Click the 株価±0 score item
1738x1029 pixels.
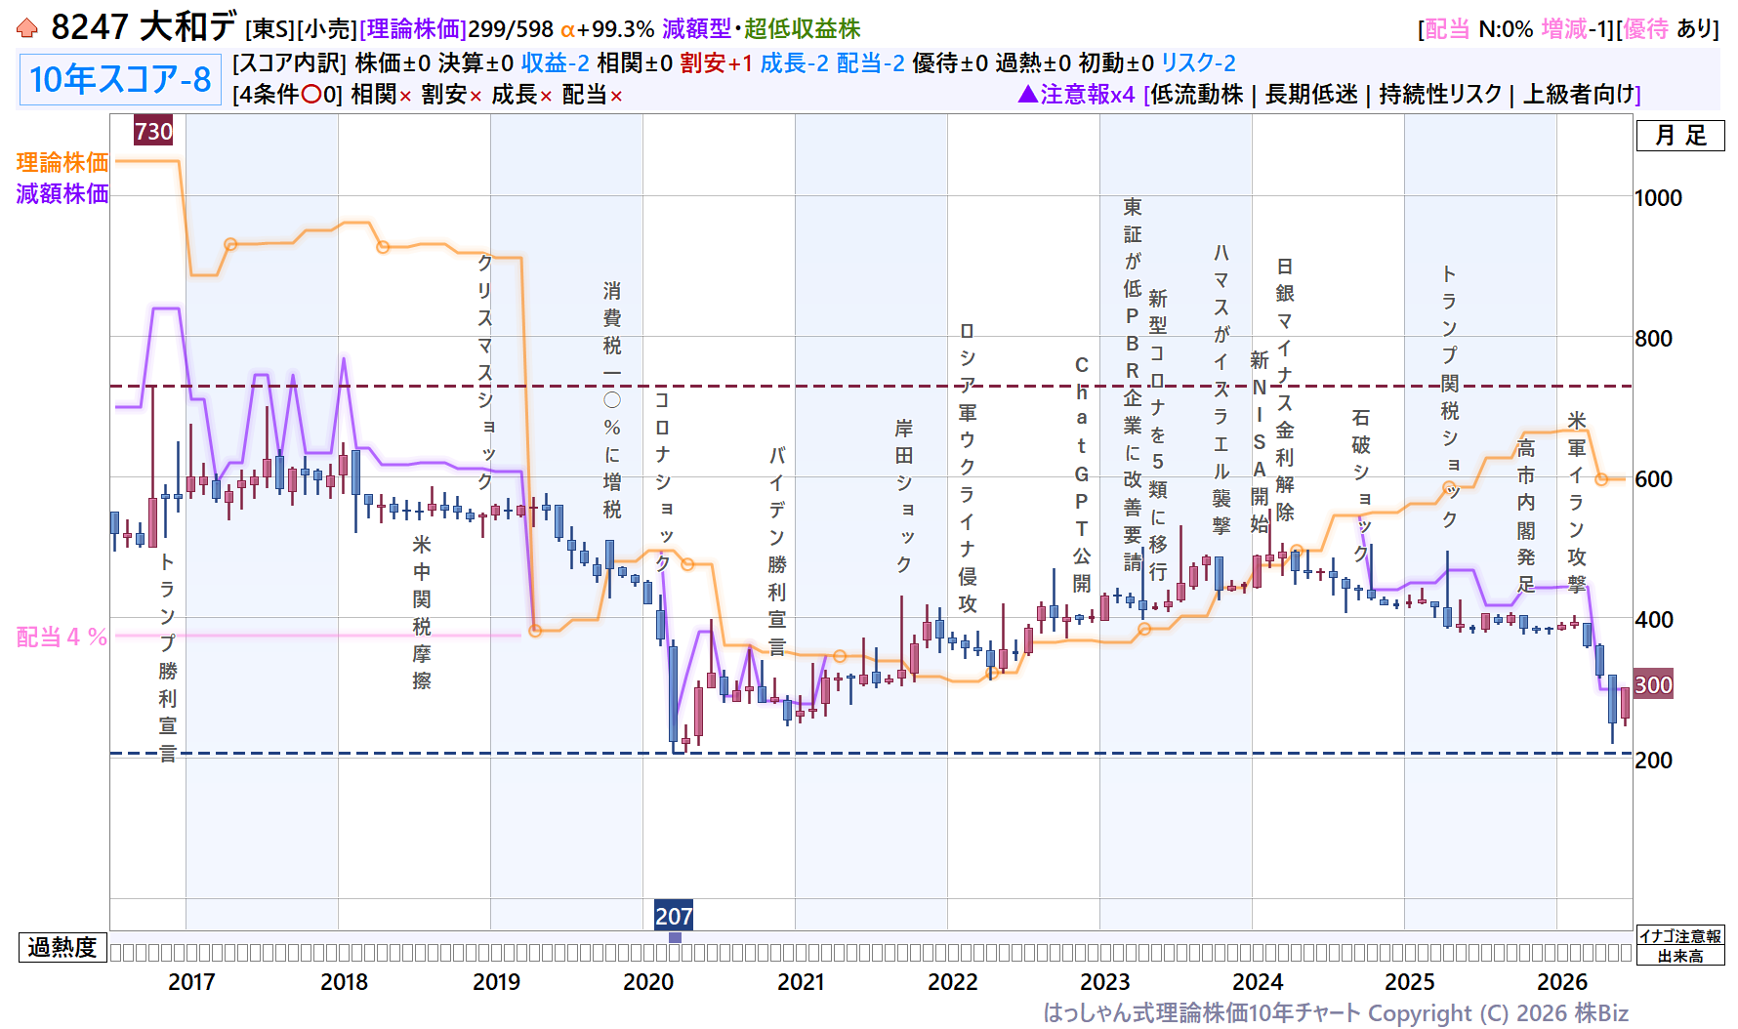tap(393, 63)
